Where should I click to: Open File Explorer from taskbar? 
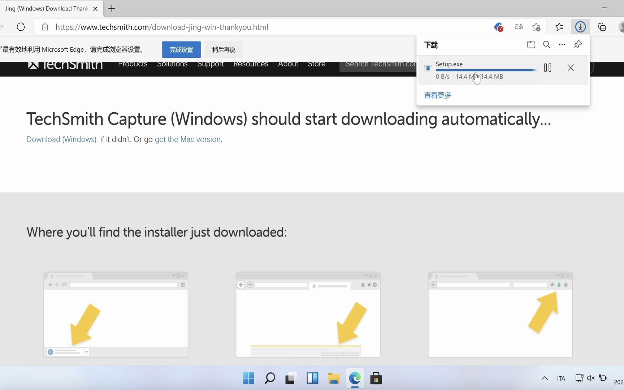click(x=334, y=378)
